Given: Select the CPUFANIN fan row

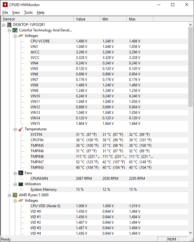Looking at the screenshot, I should 109,179.
